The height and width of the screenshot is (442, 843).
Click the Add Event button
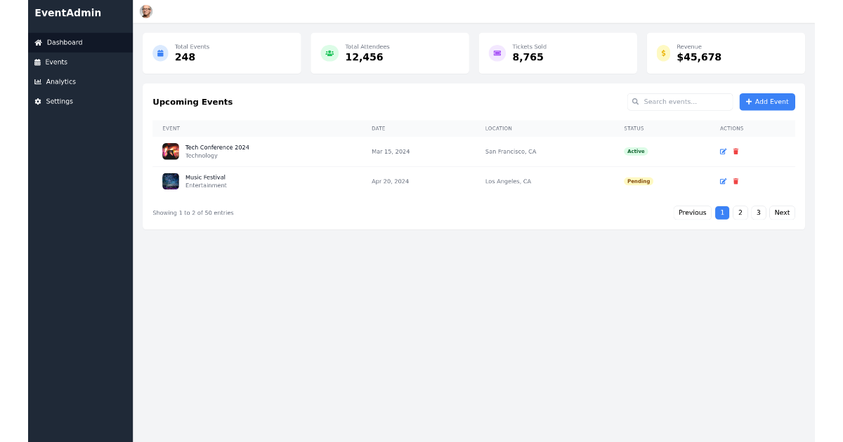tap(767, 102)
